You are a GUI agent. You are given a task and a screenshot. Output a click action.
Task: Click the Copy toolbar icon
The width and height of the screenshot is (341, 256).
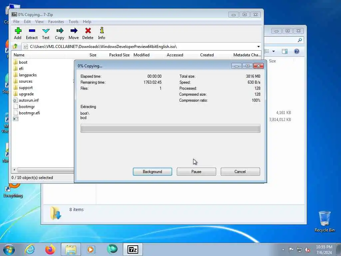(60, 33)
